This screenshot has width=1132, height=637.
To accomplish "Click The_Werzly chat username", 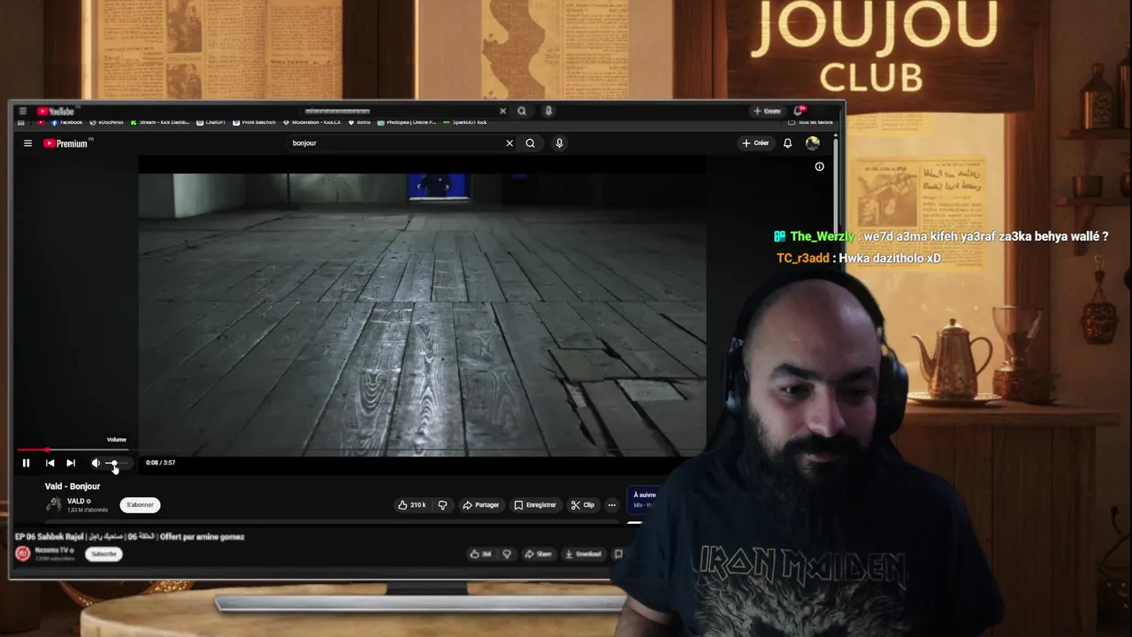I will click(x=822, y=237).
